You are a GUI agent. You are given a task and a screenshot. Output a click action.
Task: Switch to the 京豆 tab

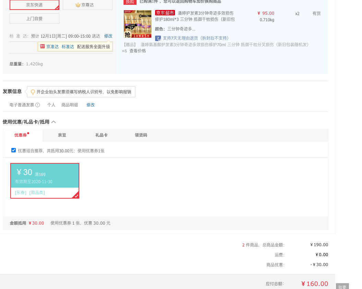(62, 135)
